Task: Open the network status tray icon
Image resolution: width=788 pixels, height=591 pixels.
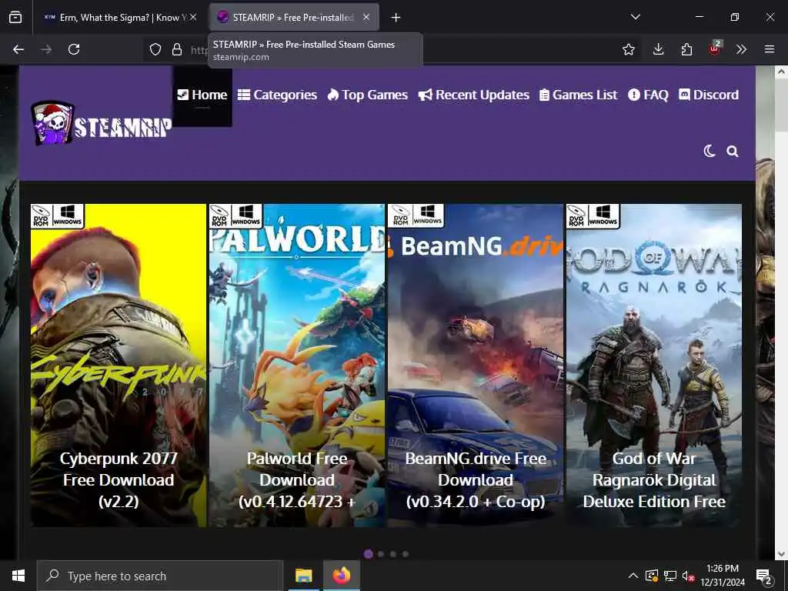Action: 669,576
